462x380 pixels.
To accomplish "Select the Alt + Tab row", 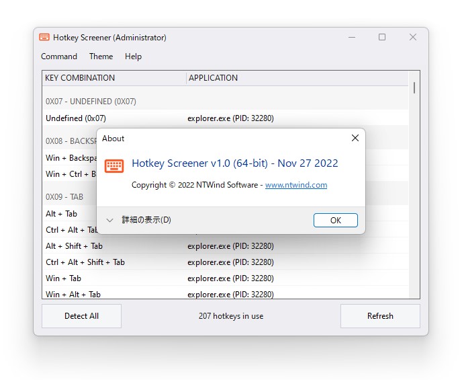I will [x=70, y=214].
